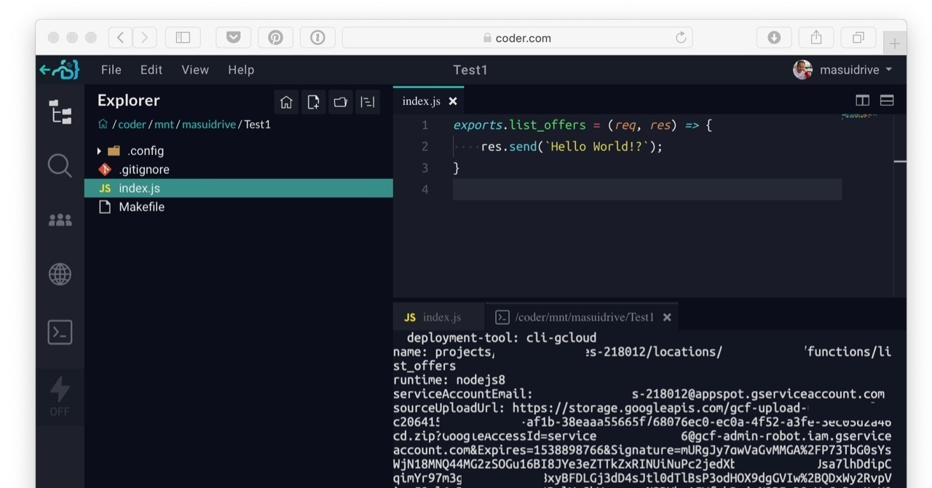Click the editor minimap
This screenshot has height=488, width=932.
(x=859, y=116)
